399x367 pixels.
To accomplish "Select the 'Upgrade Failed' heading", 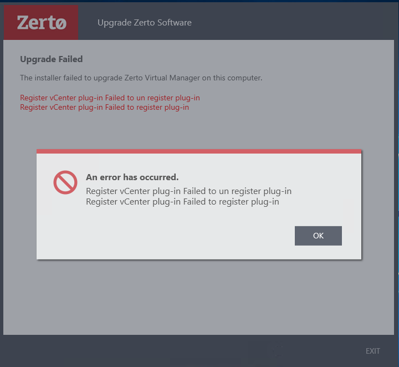I will (x=52, y=59).
